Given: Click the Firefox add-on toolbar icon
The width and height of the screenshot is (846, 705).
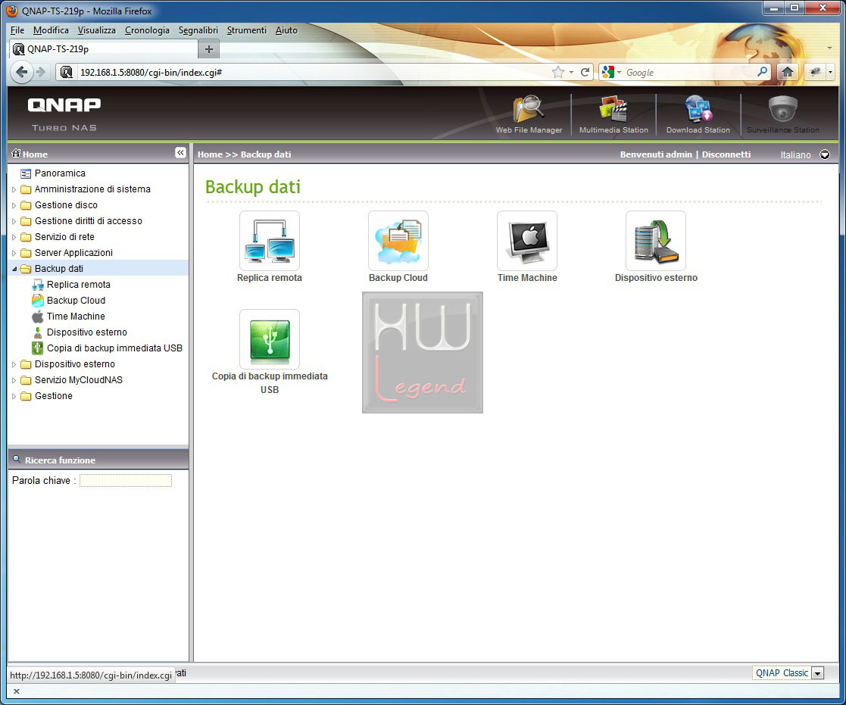Looking at the screenshot, I should pos(815,72).
